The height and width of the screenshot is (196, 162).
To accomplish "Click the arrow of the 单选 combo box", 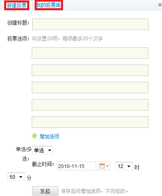I will pos(49,150).
